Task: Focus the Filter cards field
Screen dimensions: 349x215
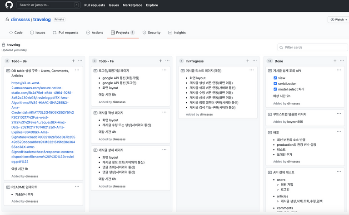Action: click(x=313, y=48)
